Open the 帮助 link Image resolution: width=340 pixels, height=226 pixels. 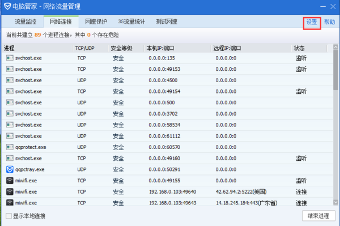[329, 22]
